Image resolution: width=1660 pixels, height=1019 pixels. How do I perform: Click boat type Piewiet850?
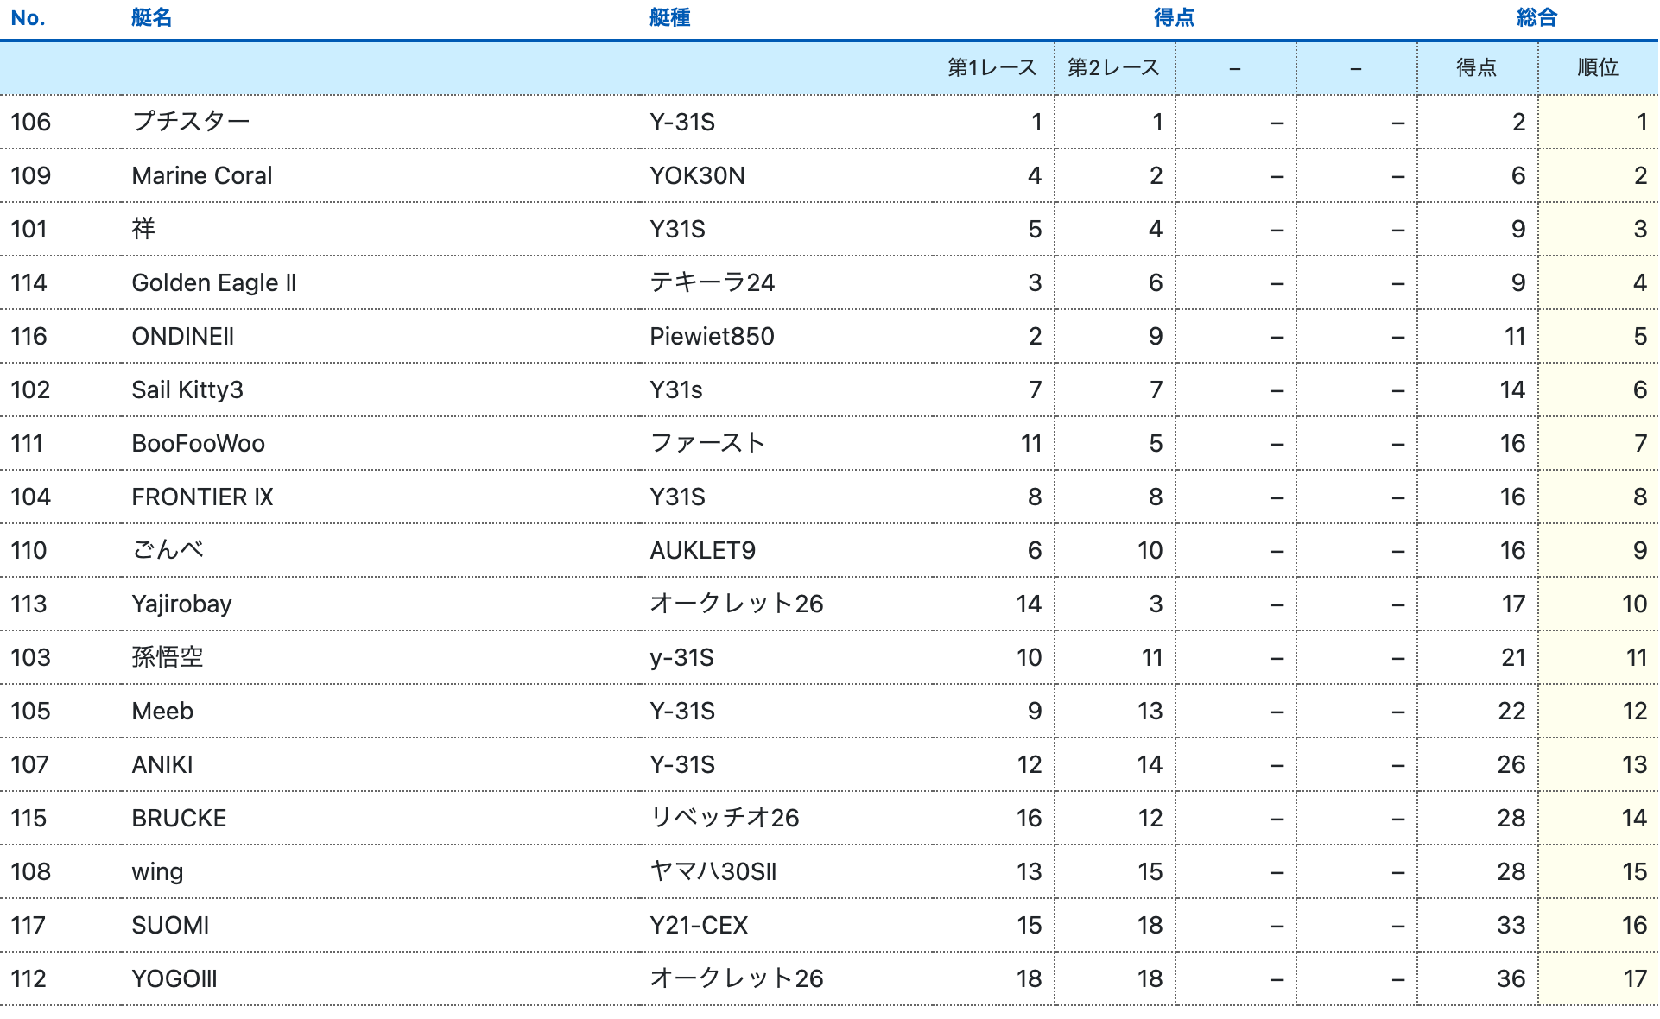click(x=712, y=336)
